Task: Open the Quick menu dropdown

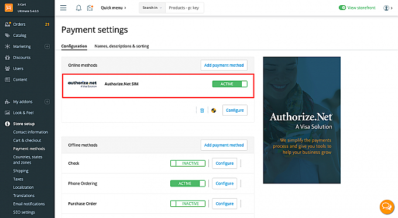Action: (x=114, y=8)
